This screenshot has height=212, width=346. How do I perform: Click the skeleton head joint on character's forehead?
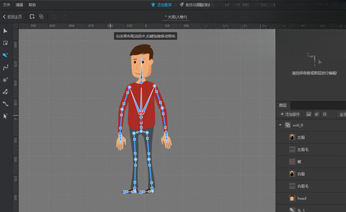coord(141,59)
